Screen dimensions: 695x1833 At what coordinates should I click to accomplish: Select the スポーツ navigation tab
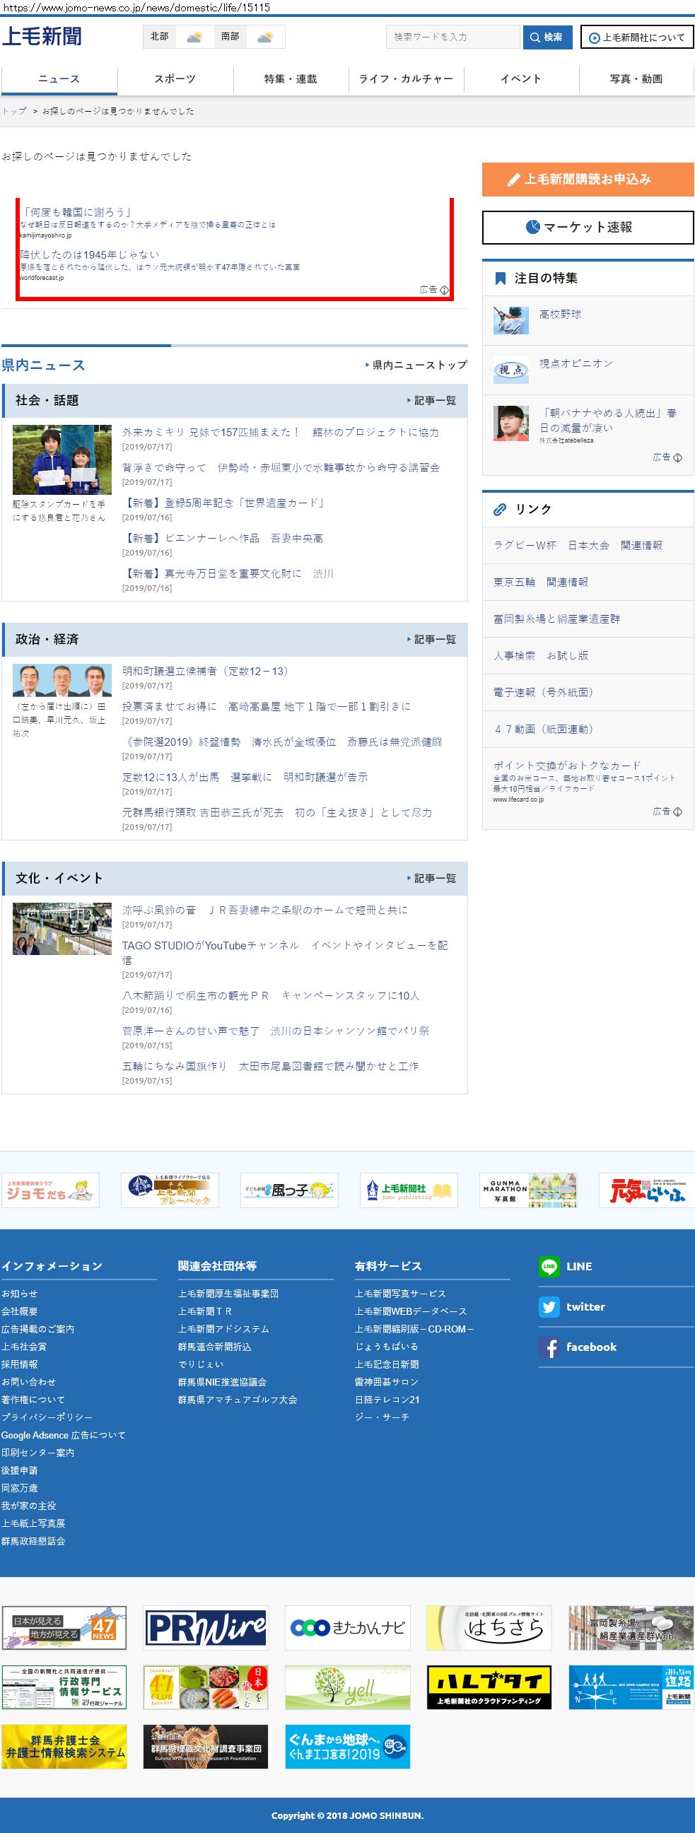tap(175, 79)
